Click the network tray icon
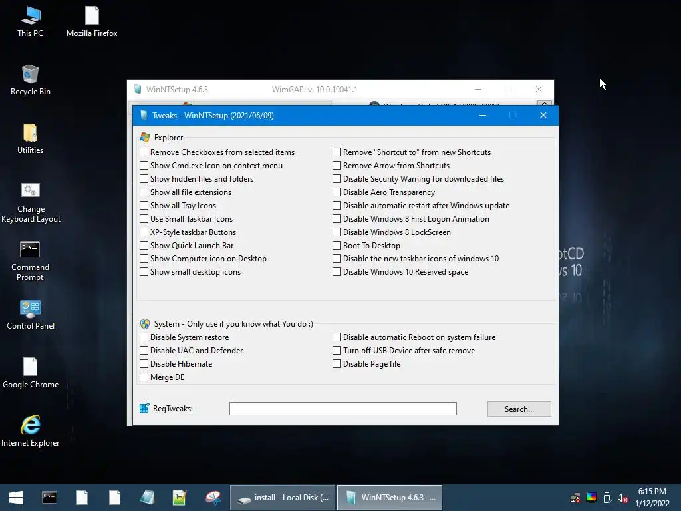The width and height of the screenshot is (681, 511). pos(575,498)
